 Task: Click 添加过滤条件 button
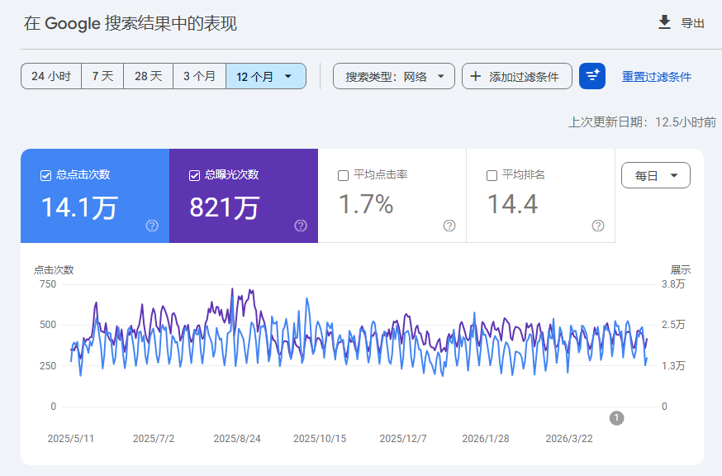tap(517, 76)
